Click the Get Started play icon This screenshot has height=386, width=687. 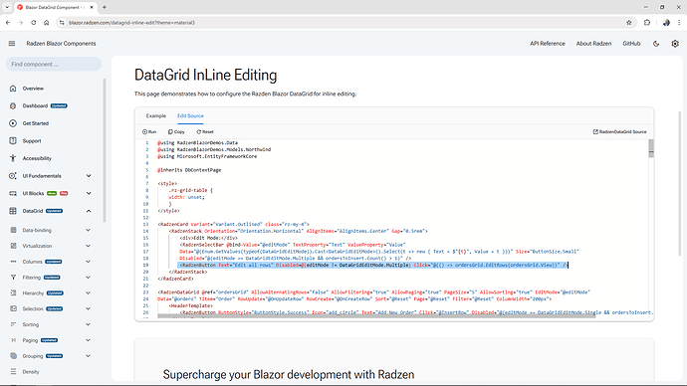[x=13, y=123]
